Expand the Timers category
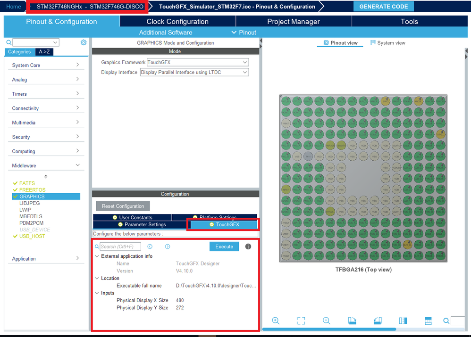471x337 pixels. (46, 94)
